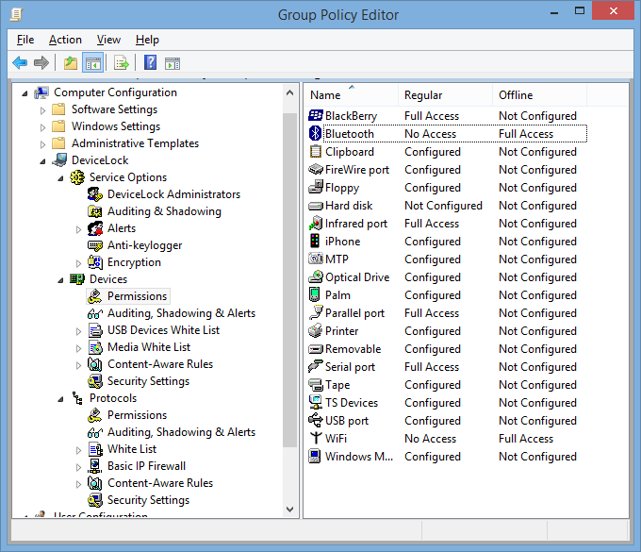Screen dimensions: 641x552
Task: Click the TS Devices icon
Action: [x=315, y=402]
